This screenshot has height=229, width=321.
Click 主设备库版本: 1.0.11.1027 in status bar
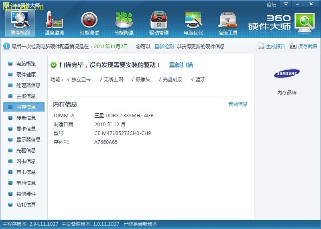tap(90, 224)
